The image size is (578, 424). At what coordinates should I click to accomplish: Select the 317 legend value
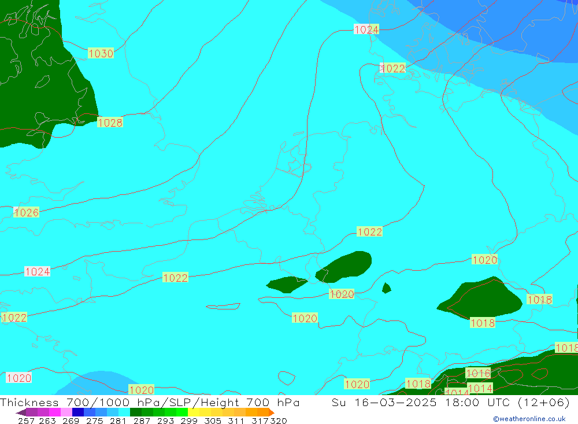260,421
